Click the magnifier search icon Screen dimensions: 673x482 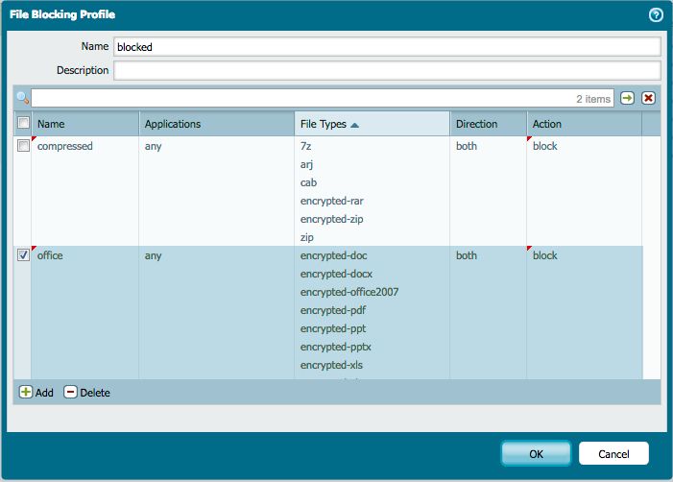pos(22,98)
